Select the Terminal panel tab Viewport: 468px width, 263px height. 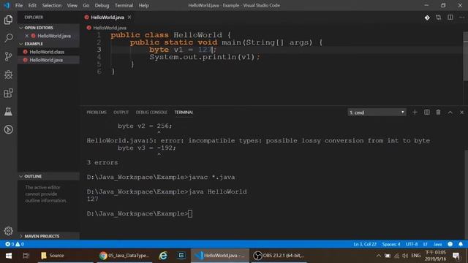tap(184, 113)
